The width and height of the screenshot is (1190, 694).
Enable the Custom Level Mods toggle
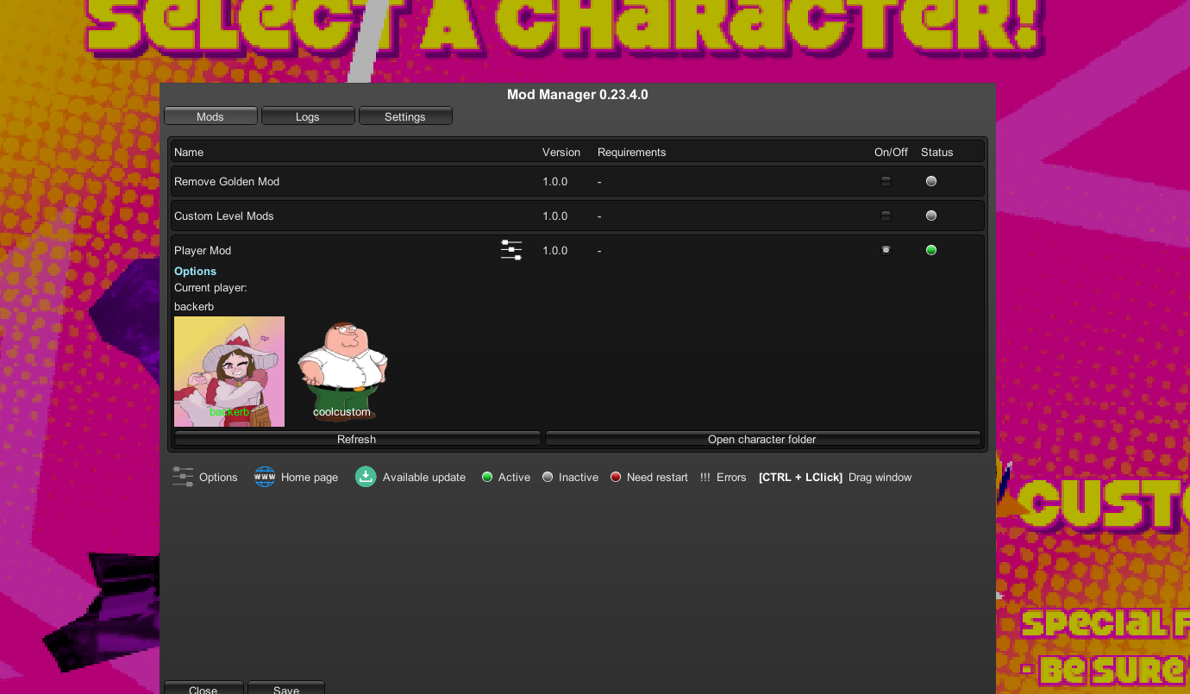coord(886,216)
